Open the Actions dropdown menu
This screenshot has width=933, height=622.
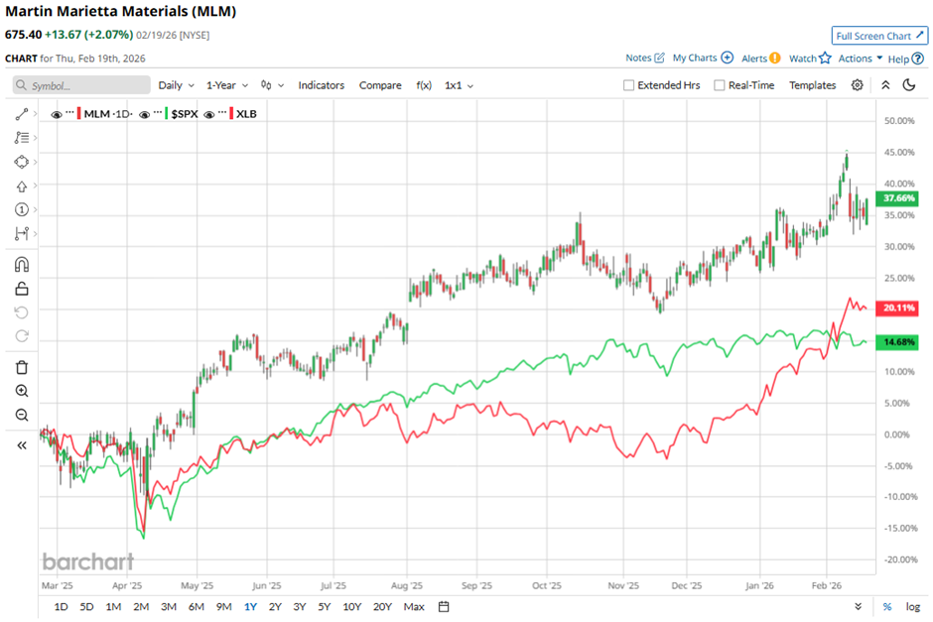(861, 59)
